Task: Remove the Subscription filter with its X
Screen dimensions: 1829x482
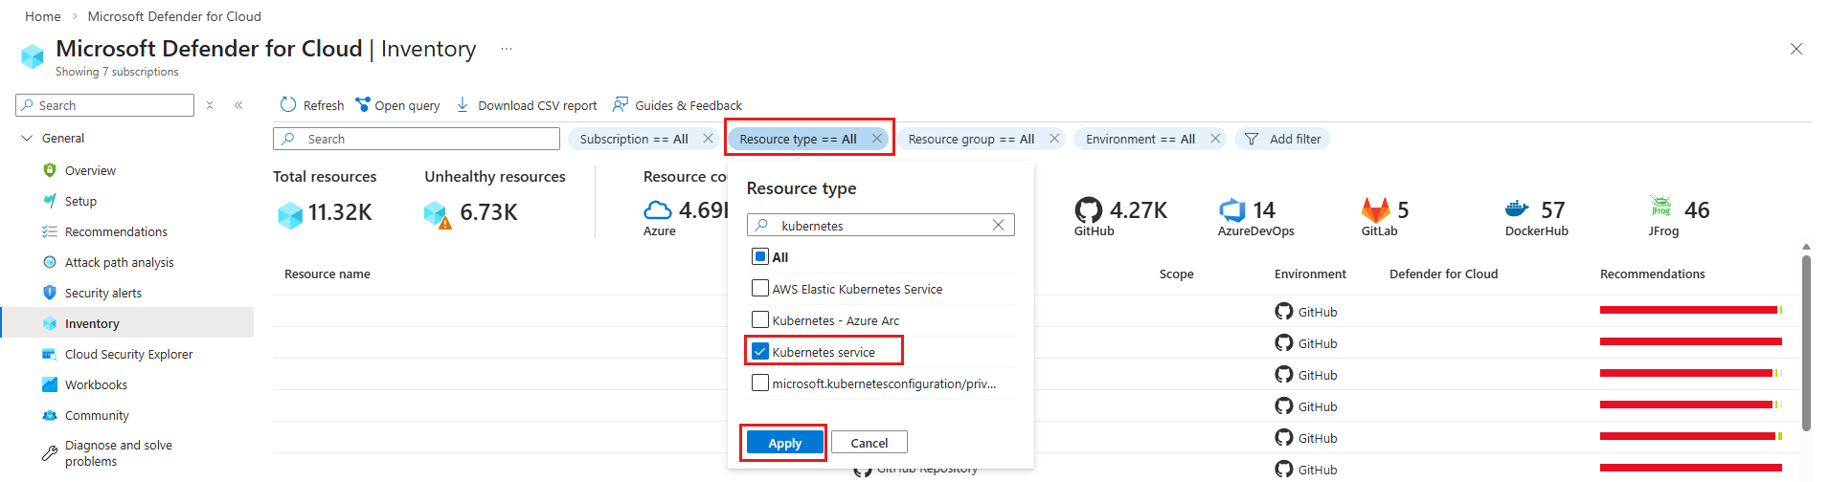Action: (708, 139)
